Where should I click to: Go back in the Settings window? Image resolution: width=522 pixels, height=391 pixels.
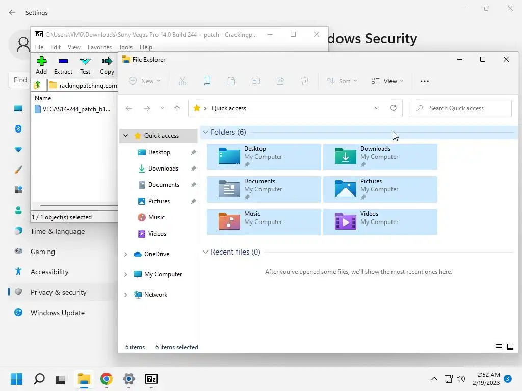(x=12, y=12)
